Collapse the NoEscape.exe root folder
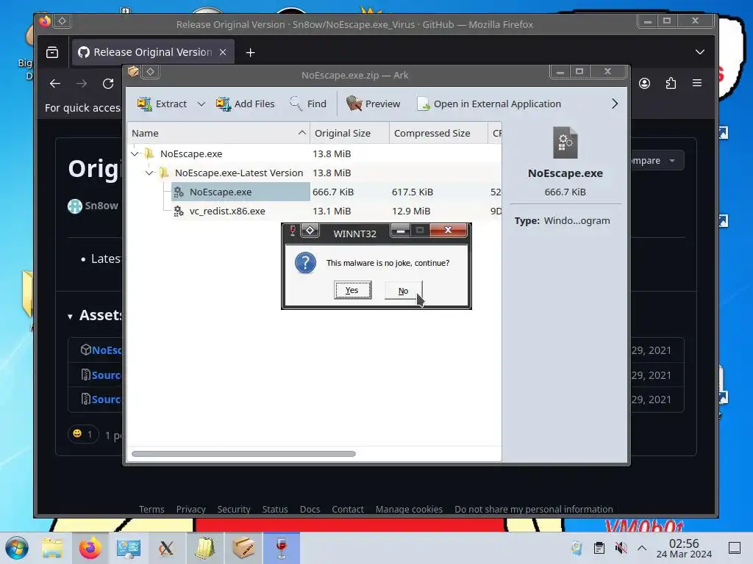The width and height of the screenshot is (753, 564). coord(135,153)
